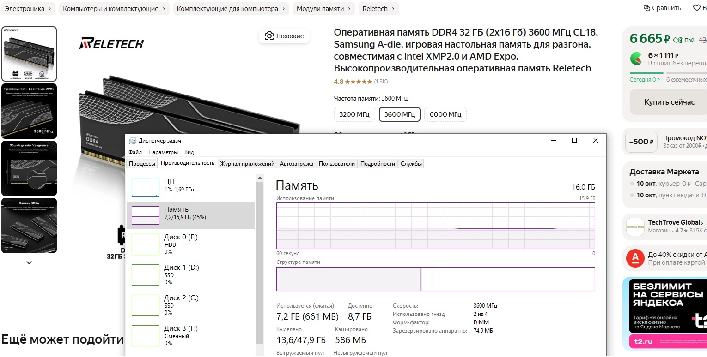The image size is (707, 357).
Task: Click the Похожие camera search button
Action: pos(284,36)
